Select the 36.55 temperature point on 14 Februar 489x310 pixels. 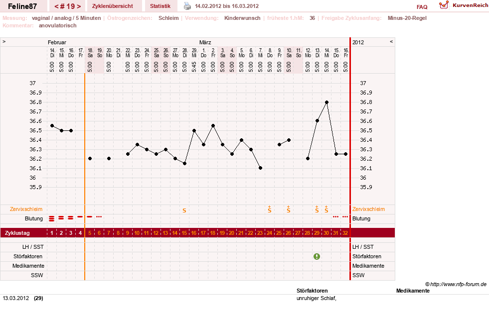[x=52, y=126]
